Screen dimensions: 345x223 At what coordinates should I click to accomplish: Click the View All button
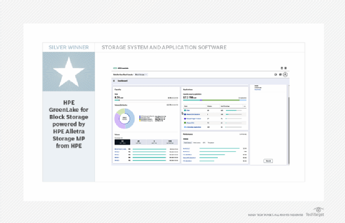tap(268, 161)
